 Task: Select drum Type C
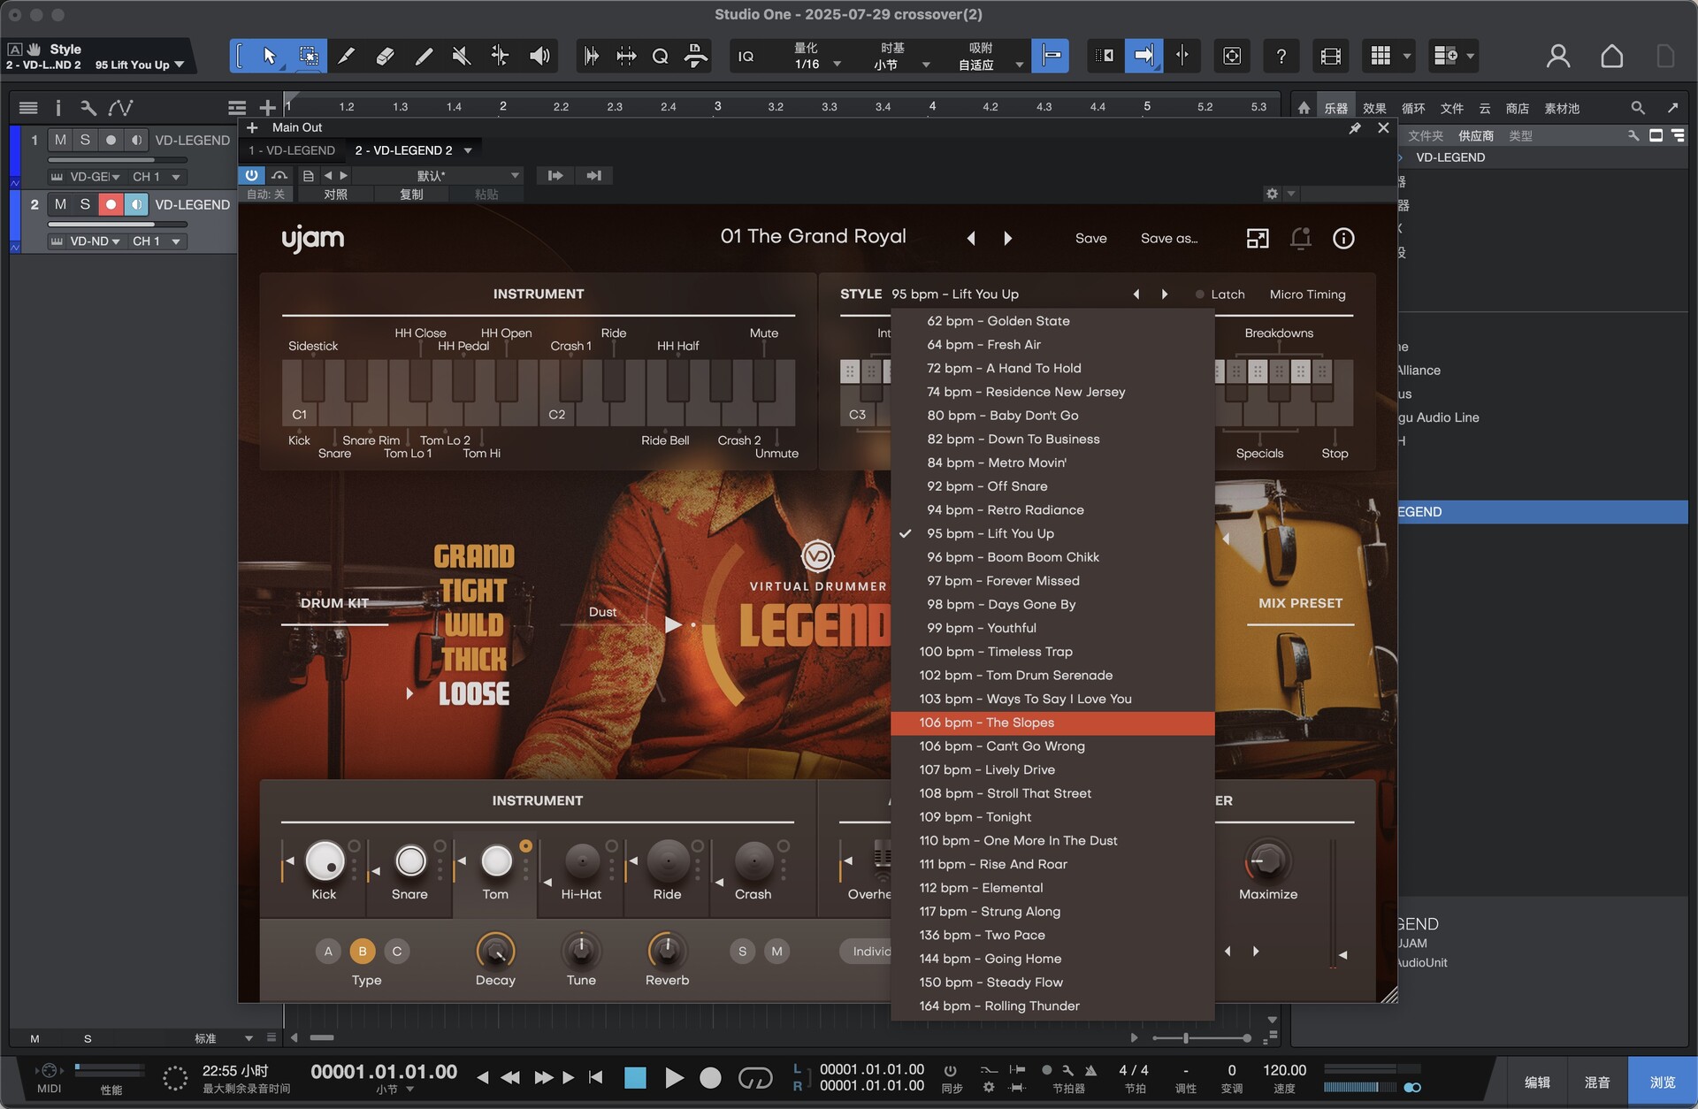pyautogui.click(x=397, y=952)
